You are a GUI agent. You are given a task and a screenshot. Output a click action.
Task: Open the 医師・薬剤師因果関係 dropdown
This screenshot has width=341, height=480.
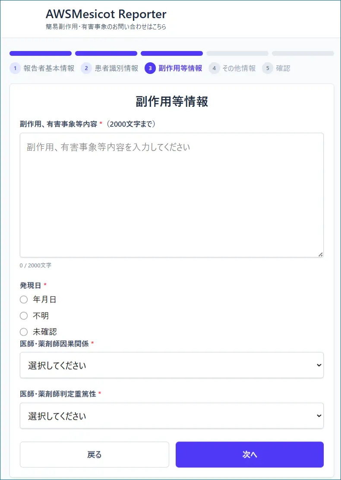tap(172, 365)
